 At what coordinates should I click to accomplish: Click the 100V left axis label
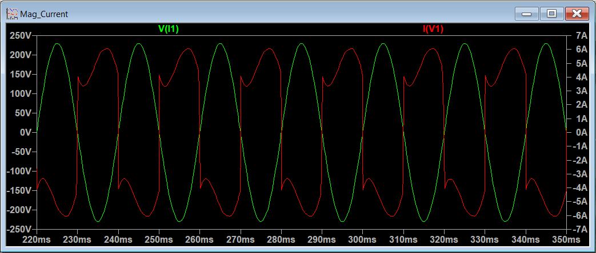tap(21, 93)
